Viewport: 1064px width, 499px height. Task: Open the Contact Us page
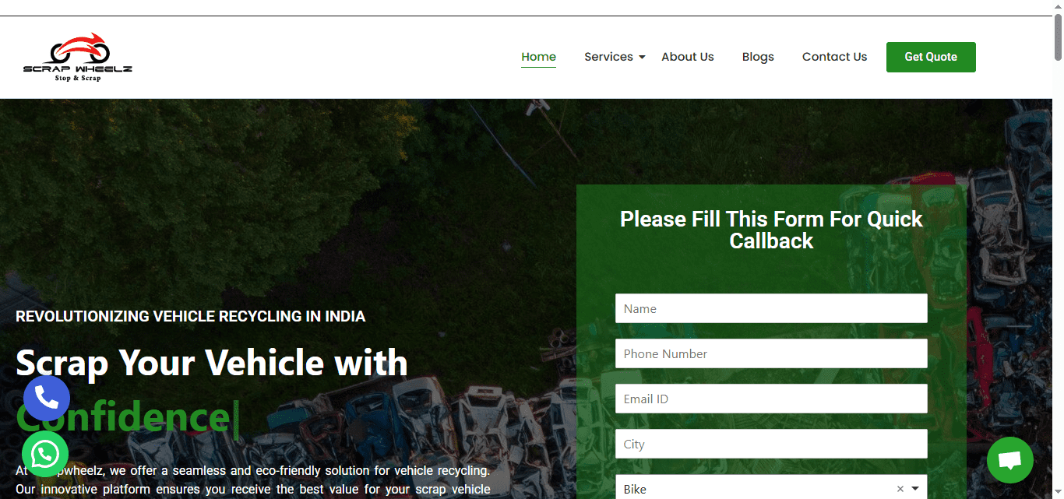point(834,57)
